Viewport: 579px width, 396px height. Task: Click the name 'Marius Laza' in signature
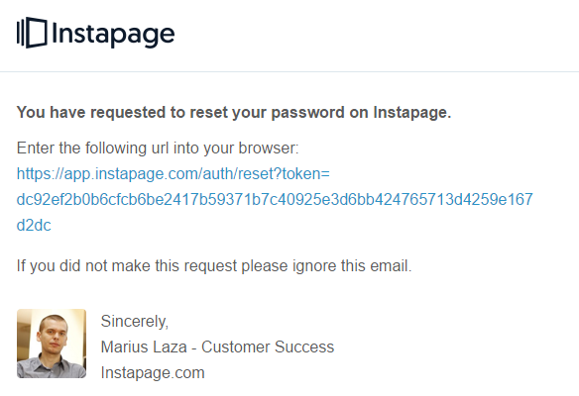pos(144,346)
